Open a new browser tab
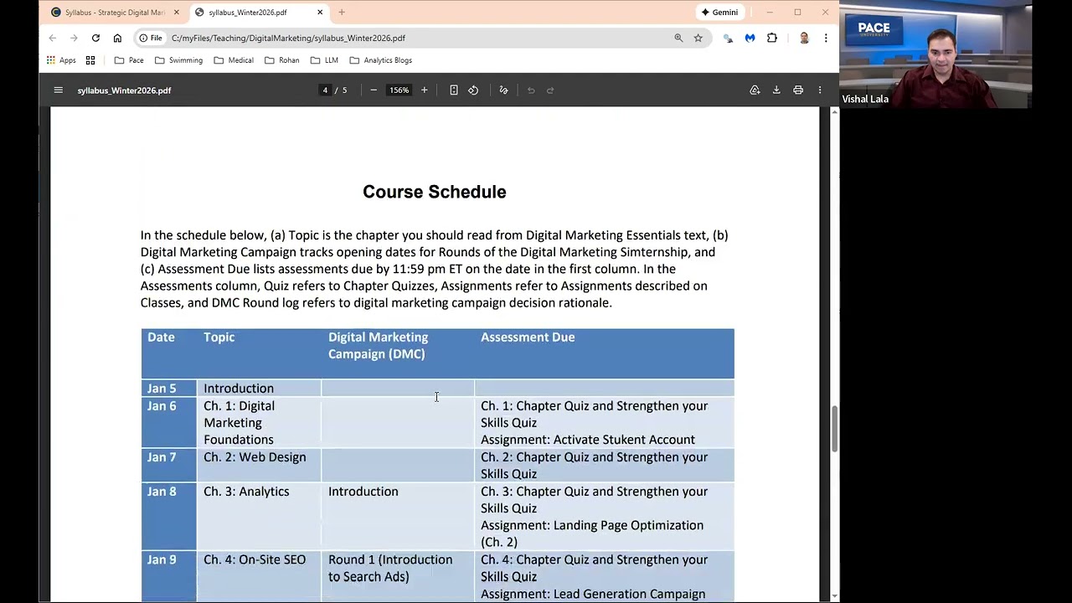 [x=342, y=13]
